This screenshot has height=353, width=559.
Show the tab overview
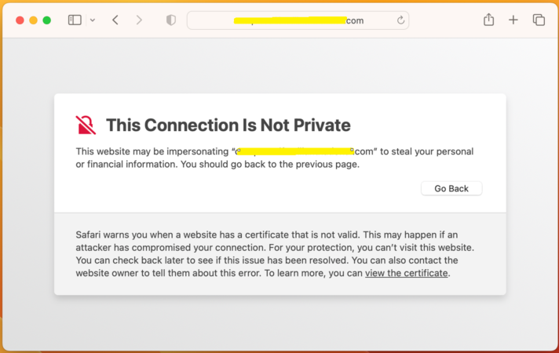539,20
